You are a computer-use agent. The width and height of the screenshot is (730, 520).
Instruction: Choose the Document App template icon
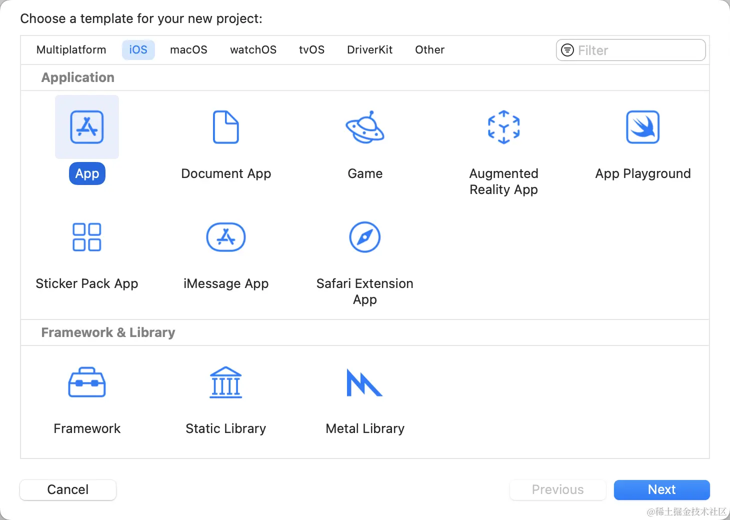[226, 127]
